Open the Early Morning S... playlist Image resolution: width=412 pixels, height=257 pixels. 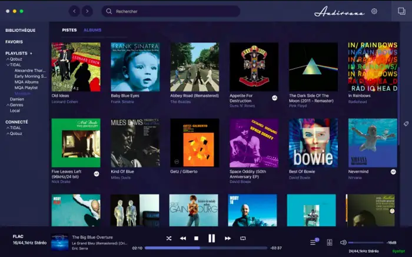[31, 76]
